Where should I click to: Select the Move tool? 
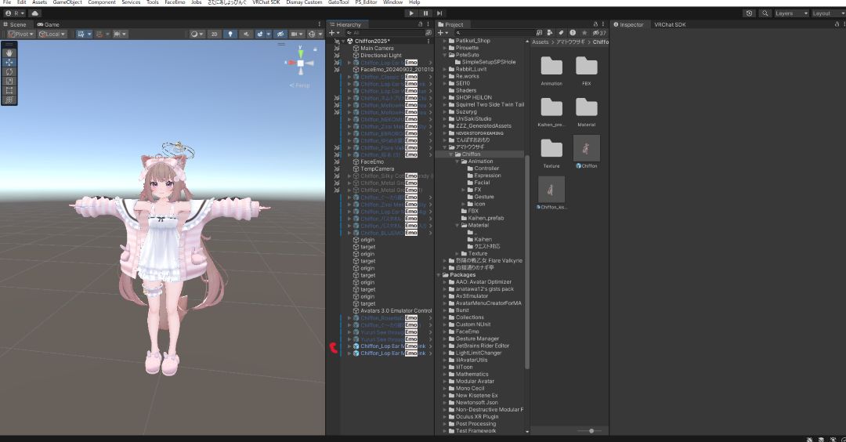[x=9, y=62]
